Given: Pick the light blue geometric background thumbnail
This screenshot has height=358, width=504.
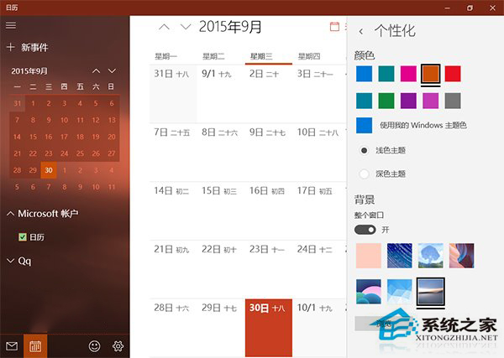Looking at the screenshot, I should [400, 292].
